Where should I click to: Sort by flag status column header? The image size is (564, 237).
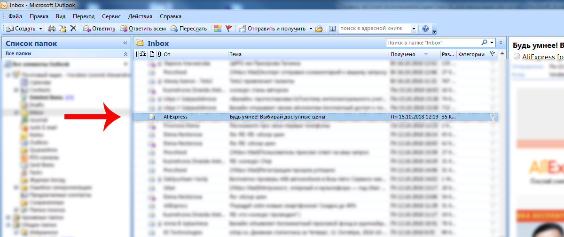[493, 54]
